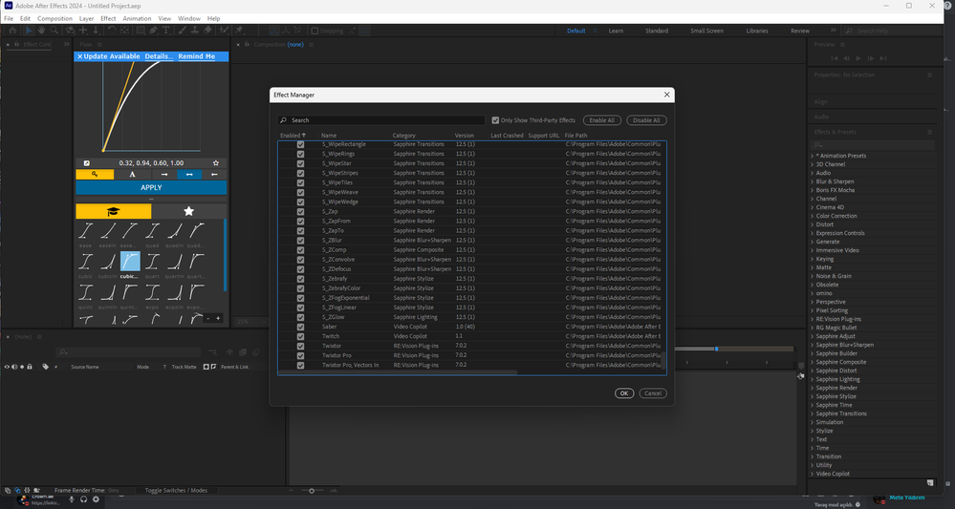
Task: Select the cubicOut easing curve preset
Action: (130, 262)
